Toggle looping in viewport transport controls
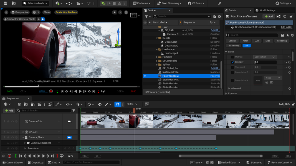296x166 pixels. [103, 91]
